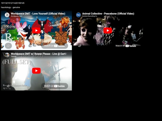Play the Worldpeace DMT Love Yourself video
The height and width of the screenshot is (121, 162).
36,30
